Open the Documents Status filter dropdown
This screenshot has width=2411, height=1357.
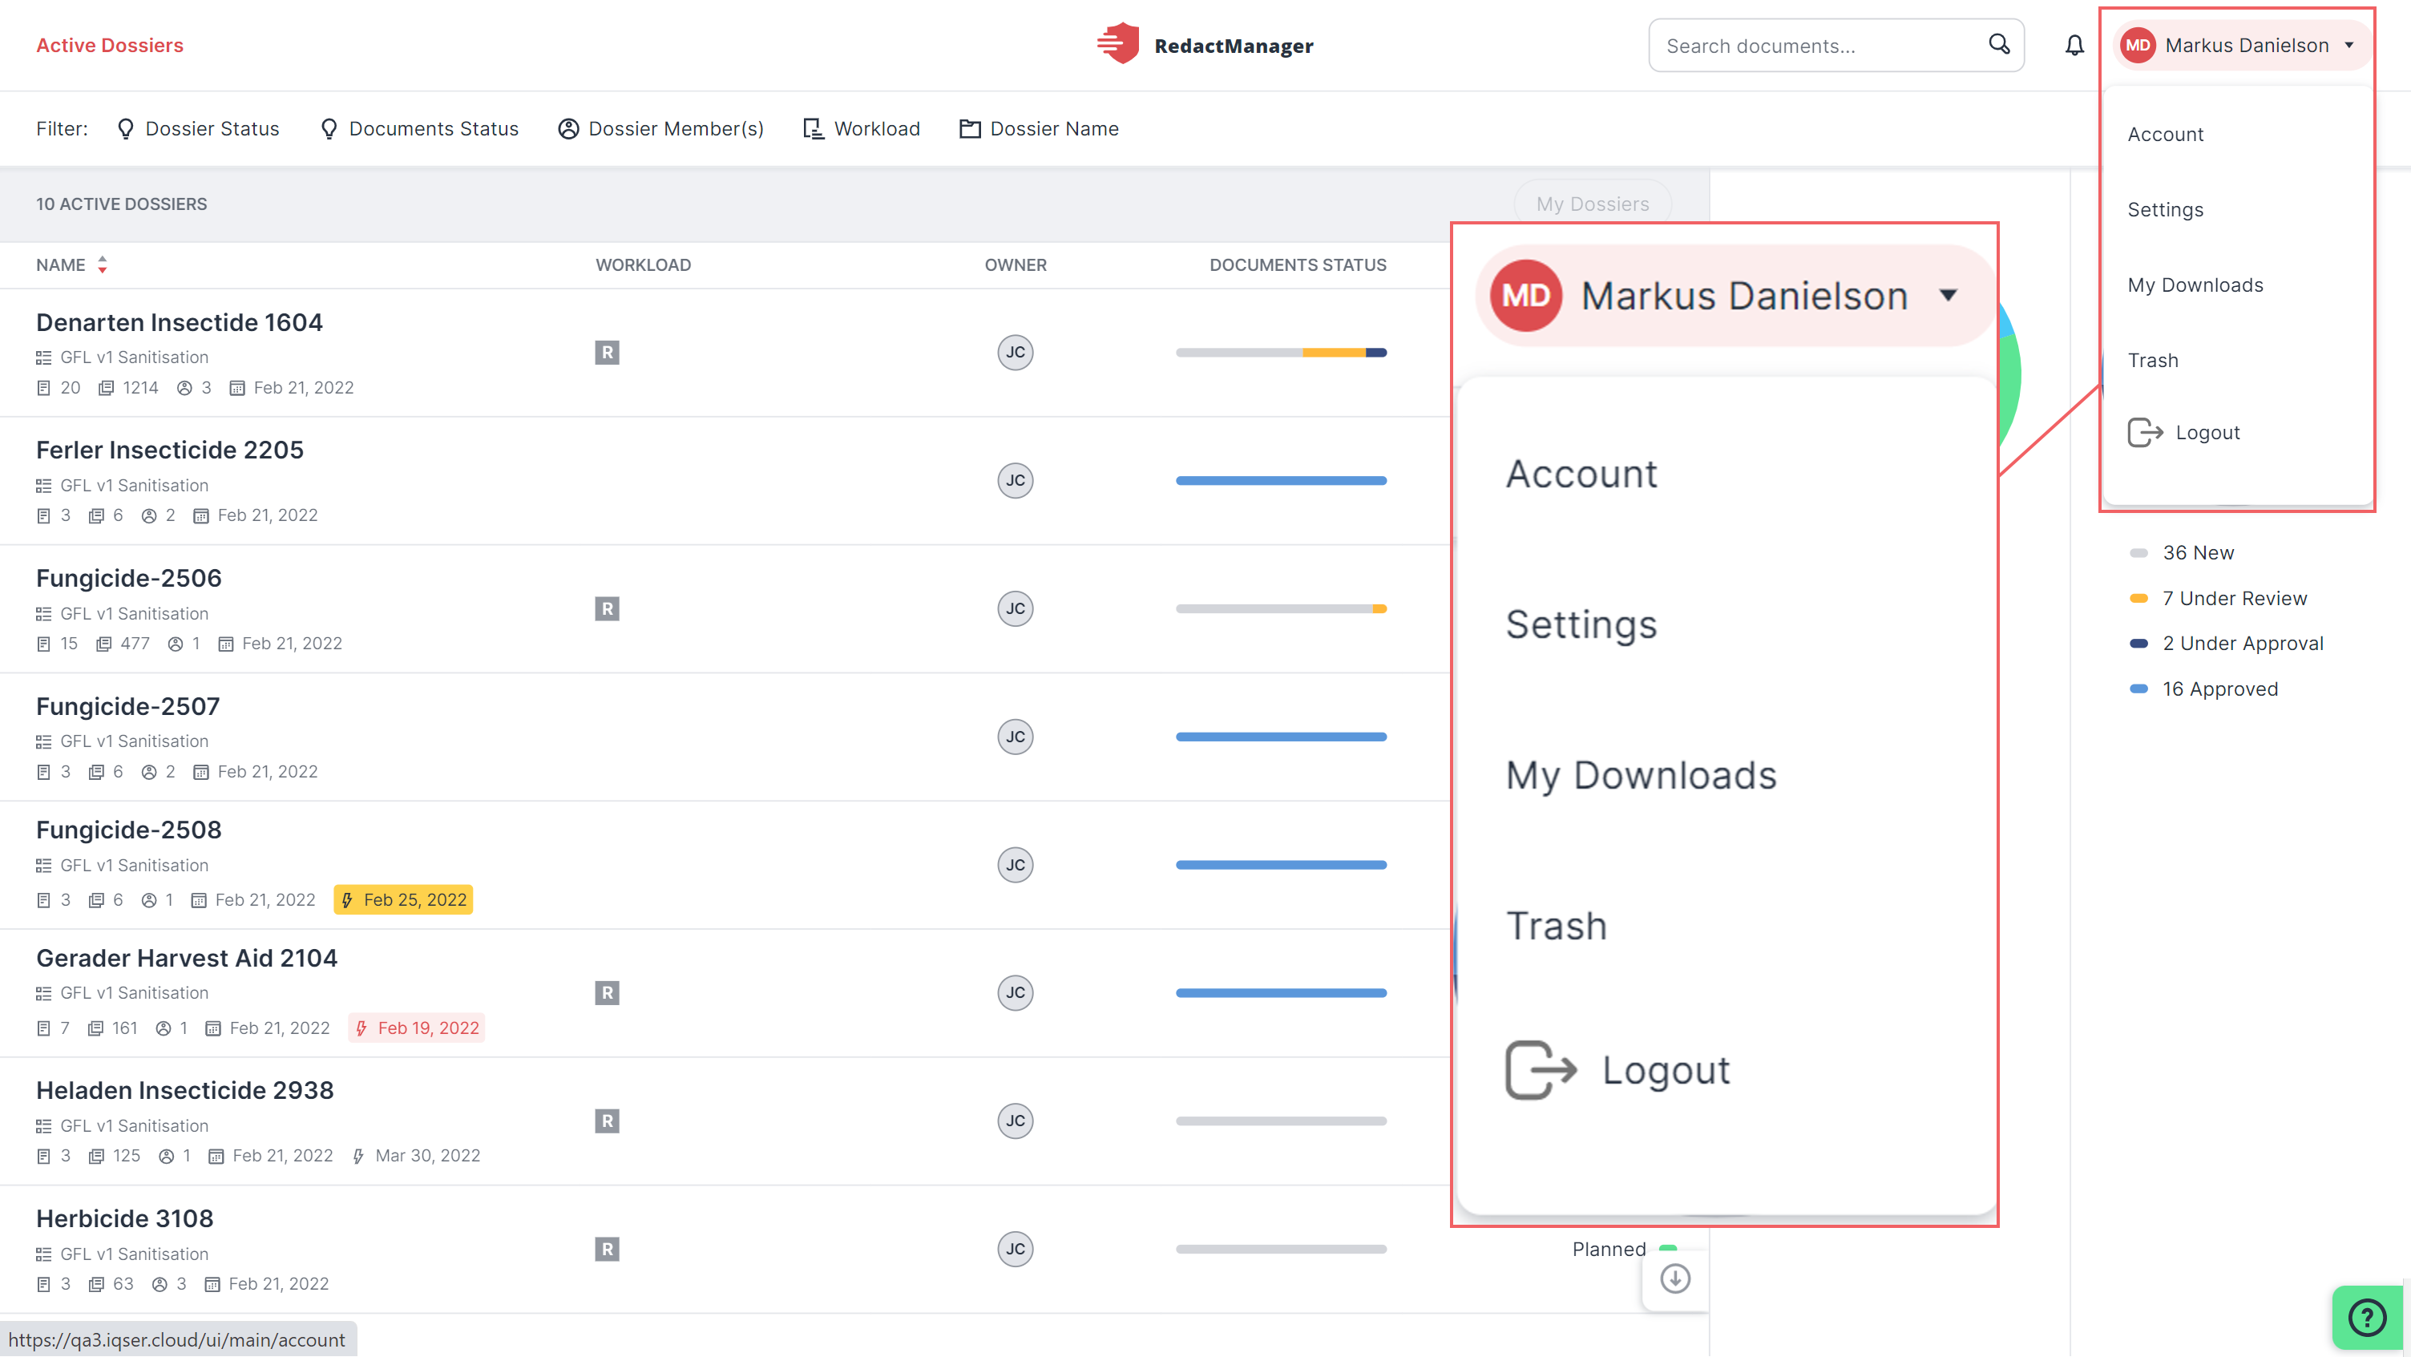419,129
